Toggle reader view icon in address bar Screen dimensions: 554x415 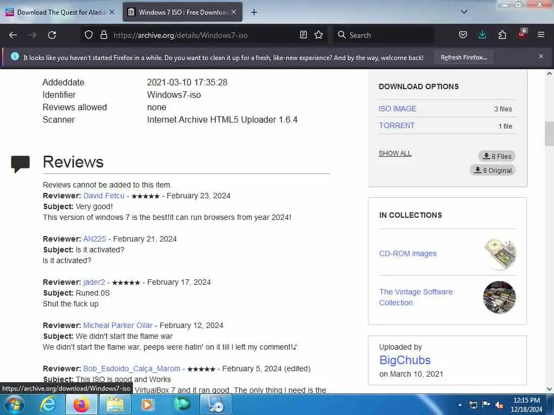[x=303, y=35]
